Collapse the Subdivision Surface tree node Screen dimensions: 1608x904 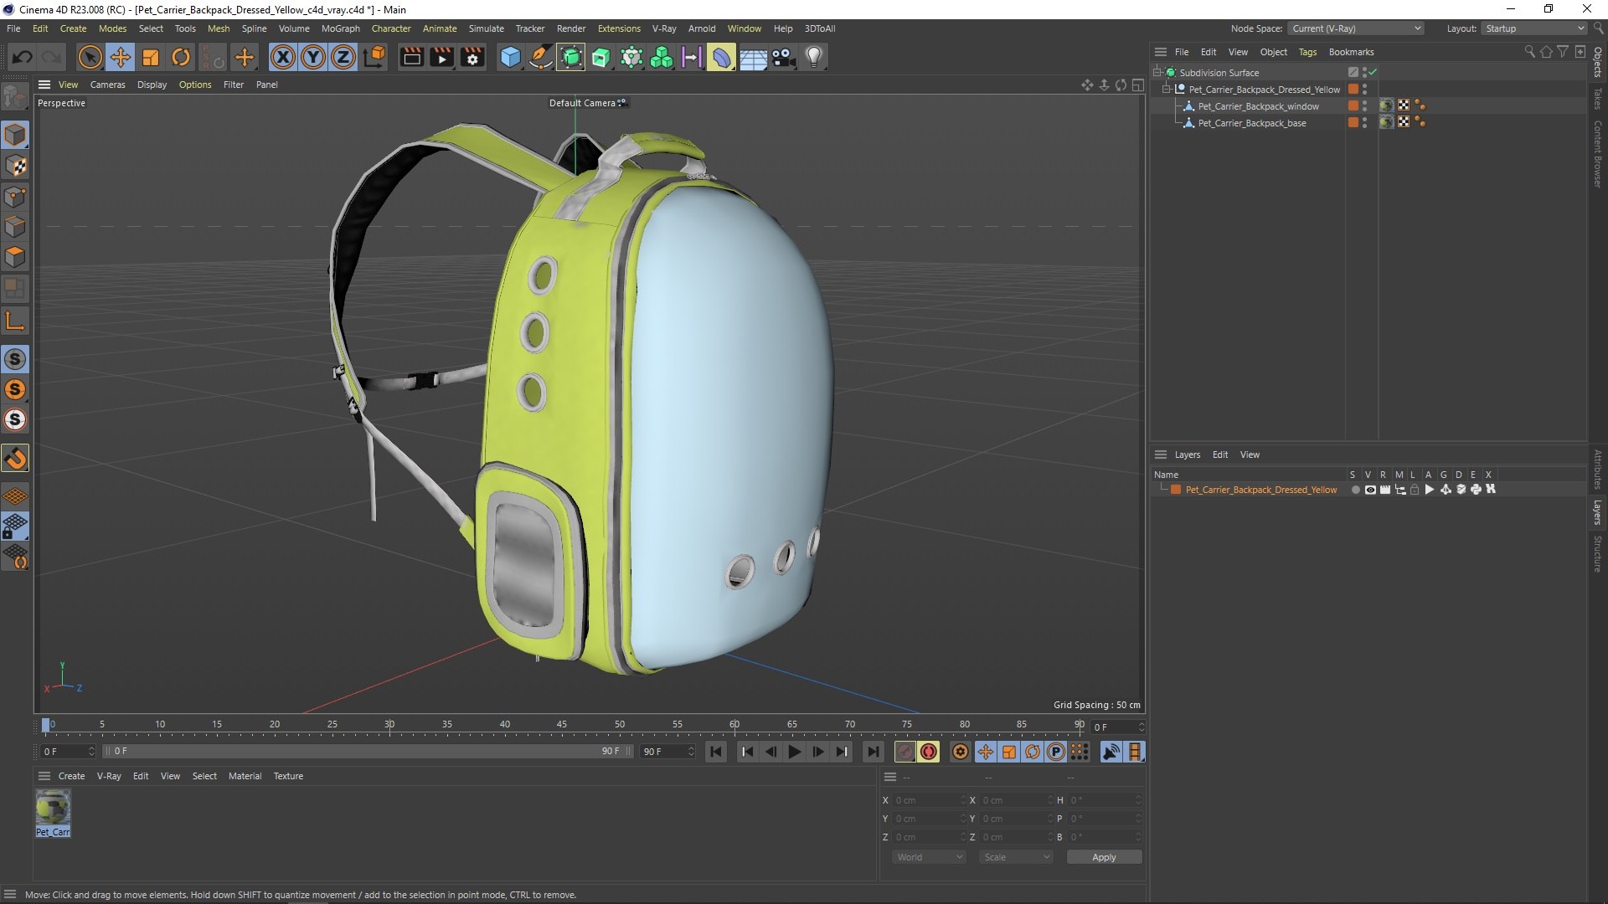(x=1157, y=73)
